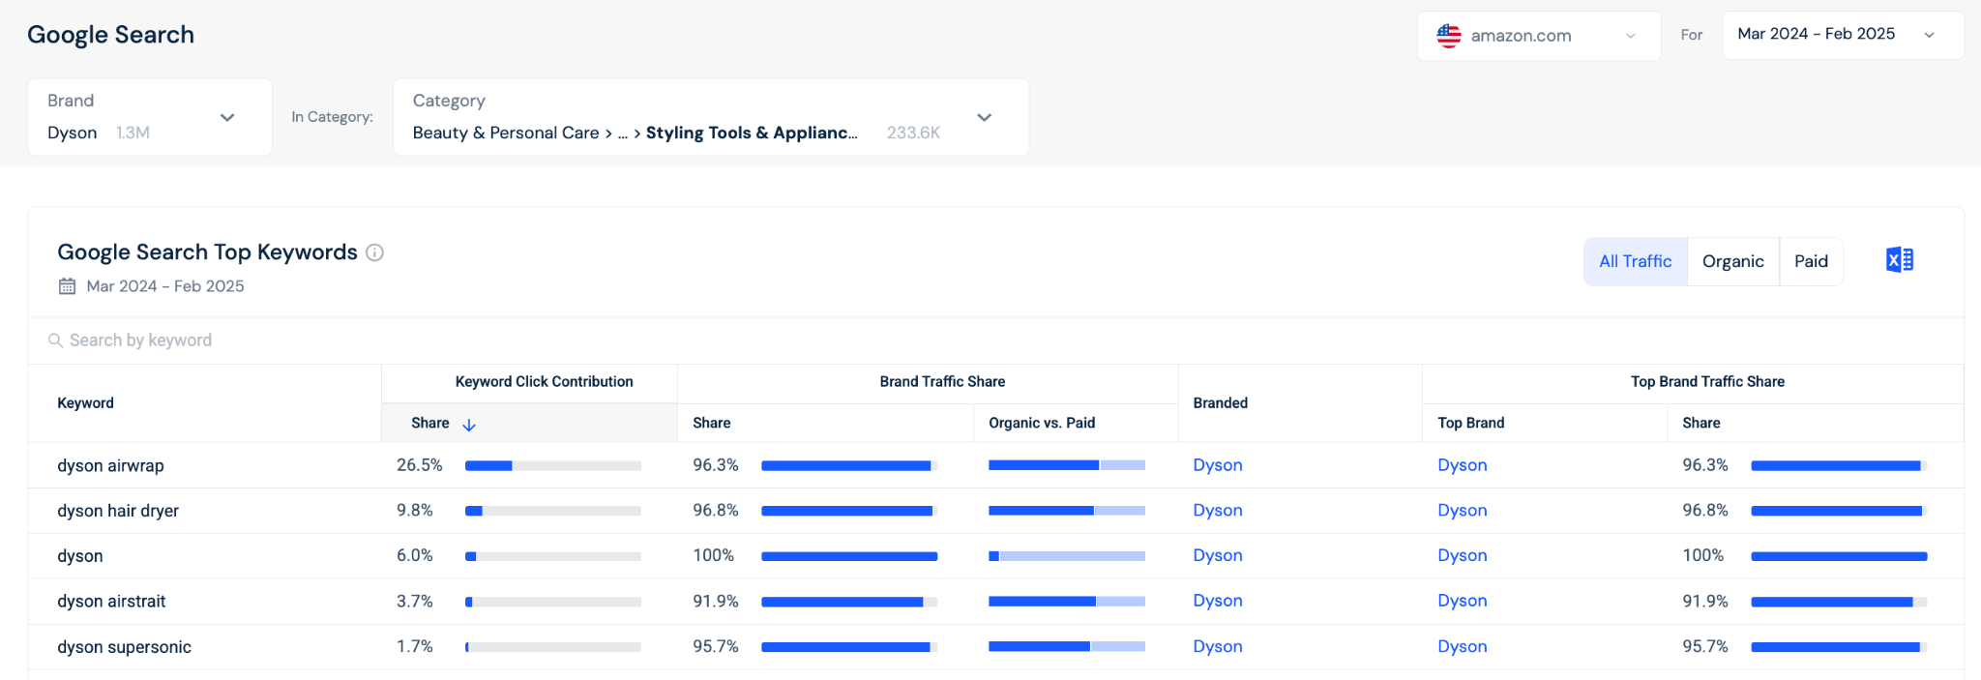Click the 1.7% share value
This screenshot has height=680, width=1981.
coord(415,646)
